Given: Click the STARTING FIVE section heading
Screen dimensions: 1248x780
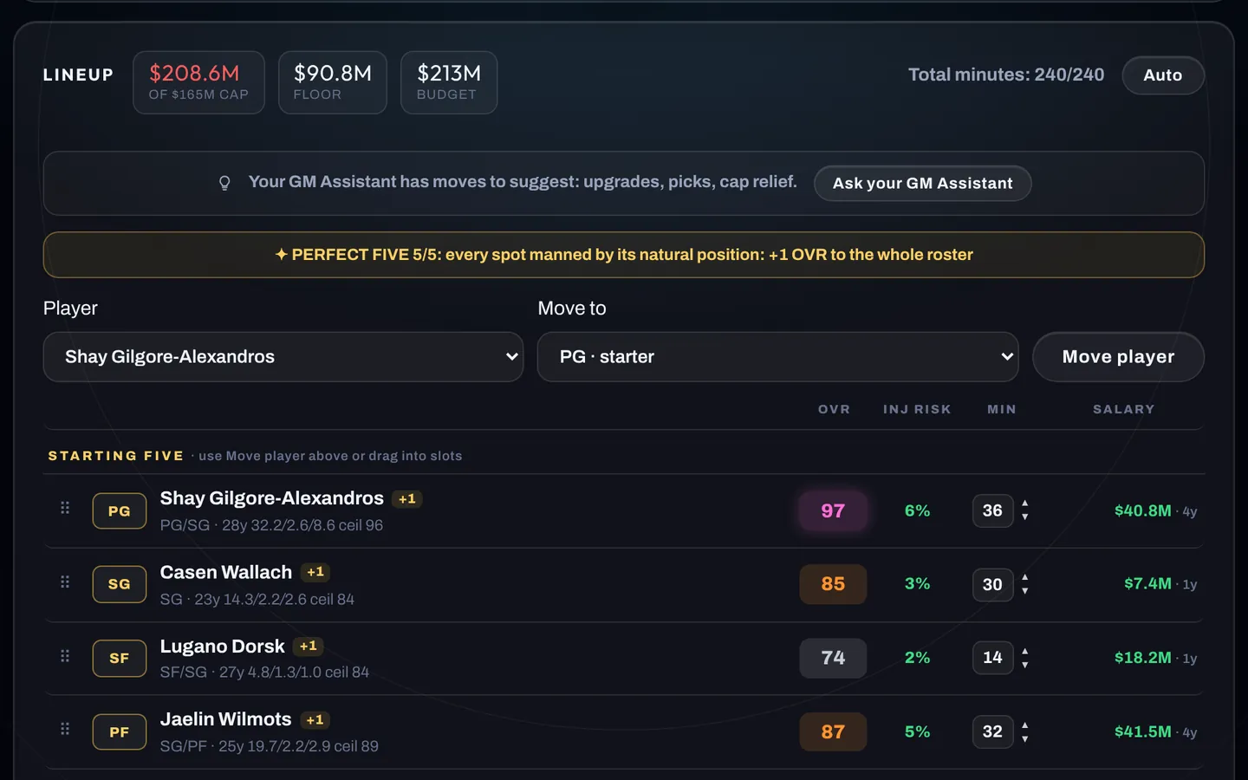Looking at the screenshot, I should (x=115, y=456).
